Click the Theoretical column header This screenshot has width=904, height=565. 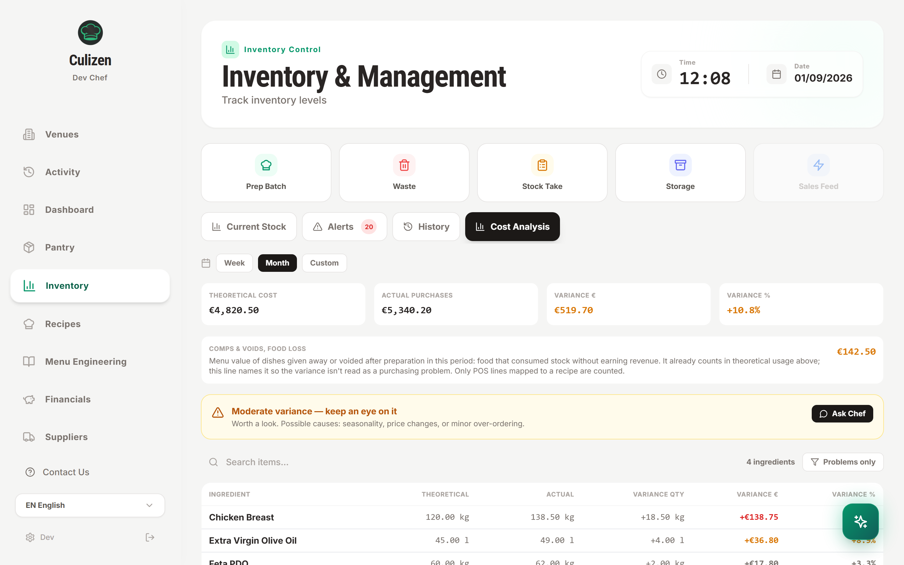445,494
